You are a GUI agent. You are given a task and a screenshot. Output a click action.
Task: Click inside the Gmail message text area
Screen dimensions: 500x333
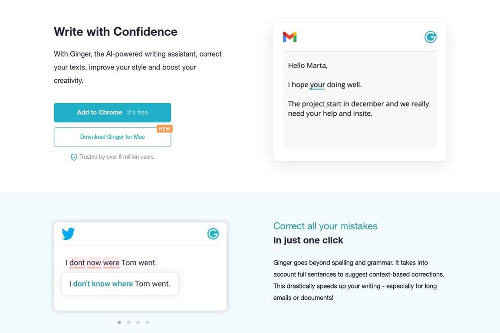(360, 100)
